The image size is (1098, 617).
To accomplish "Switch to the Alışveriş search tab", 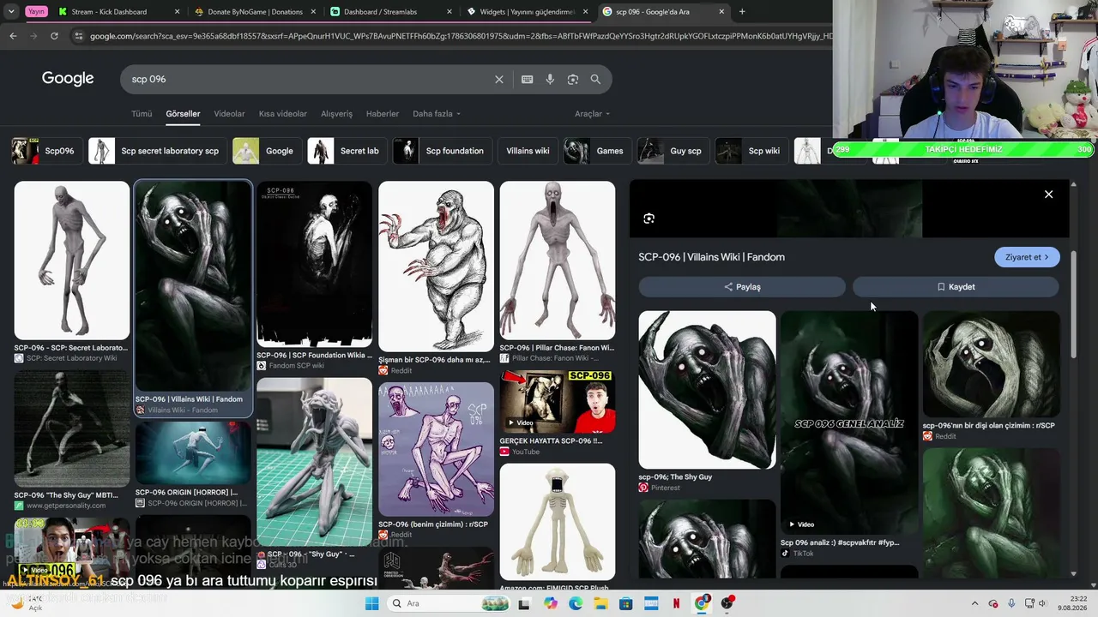I will [336, 114].
